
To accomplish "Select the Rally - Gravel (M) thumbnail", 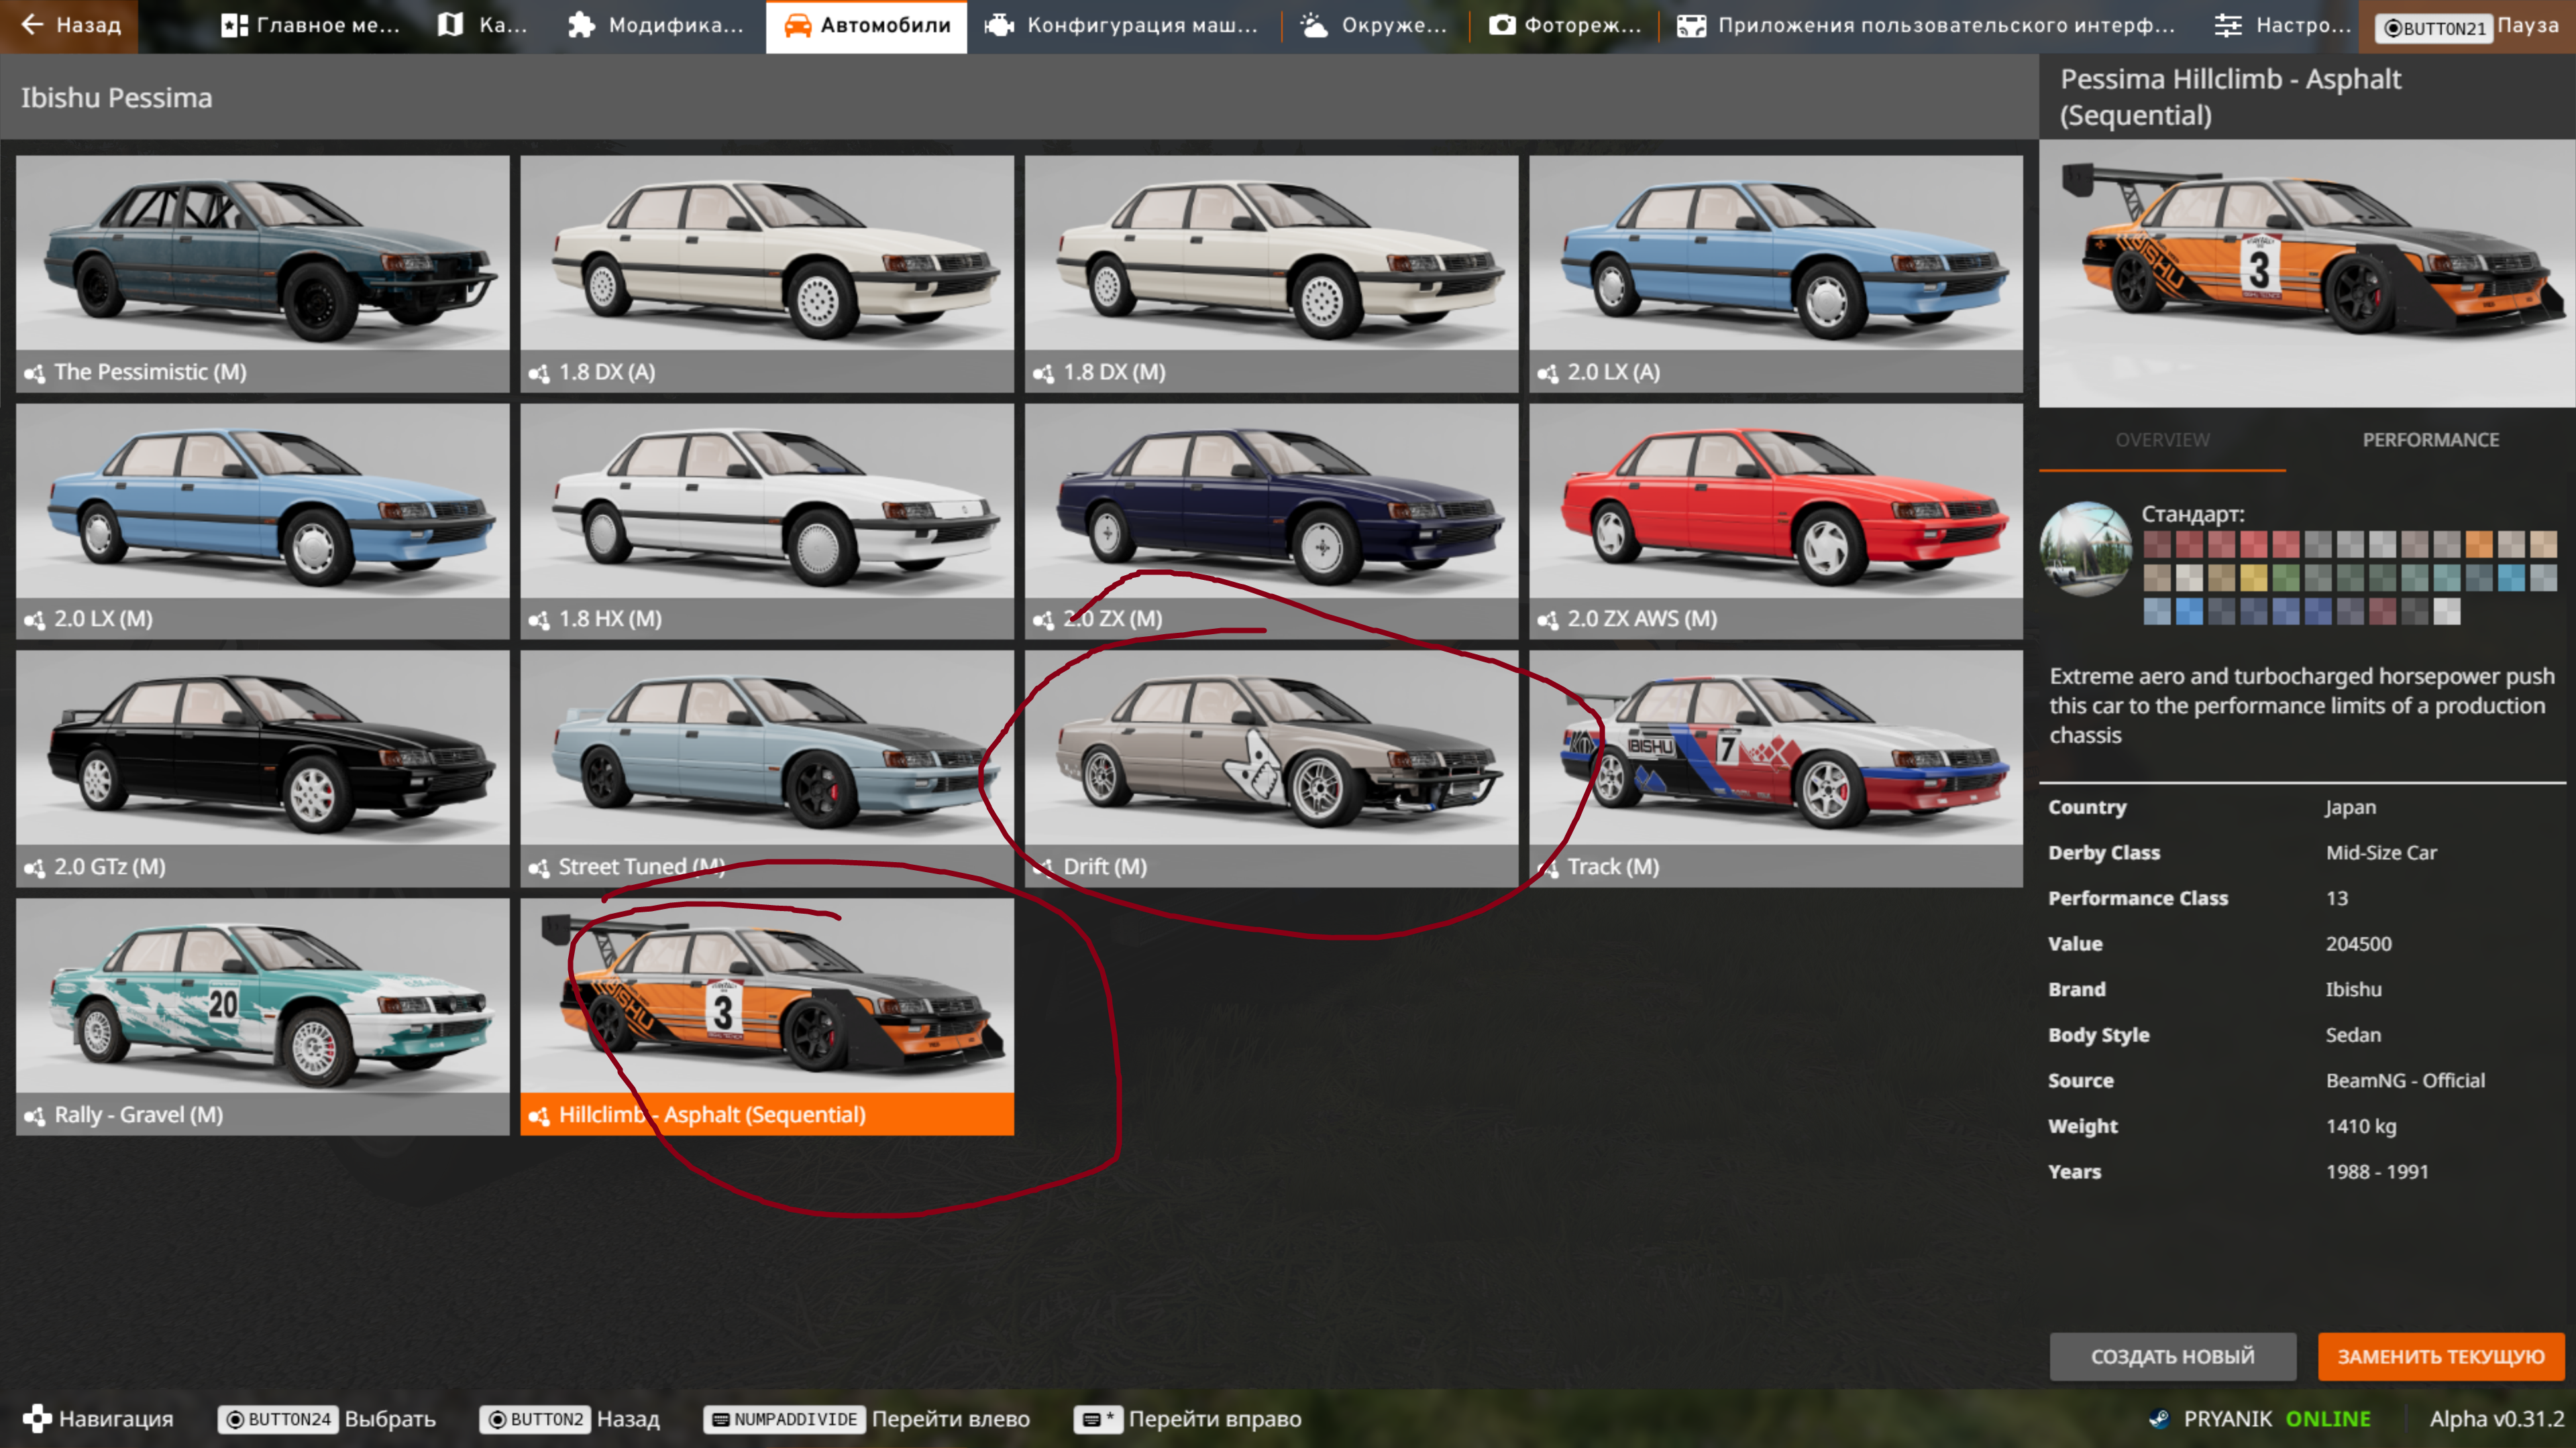I will click(x=262, y=1000).
